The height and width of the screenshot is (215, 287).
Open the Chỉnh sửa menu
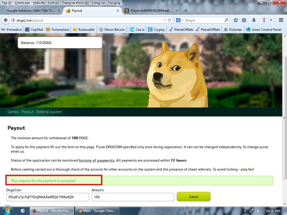[22, 3]
